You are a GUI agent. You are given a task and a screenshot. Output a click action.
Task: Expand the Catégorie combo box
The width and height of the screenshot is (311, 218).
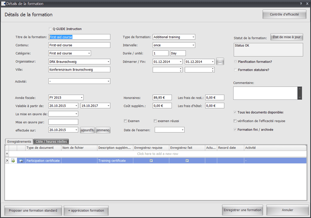pos(89,53)
